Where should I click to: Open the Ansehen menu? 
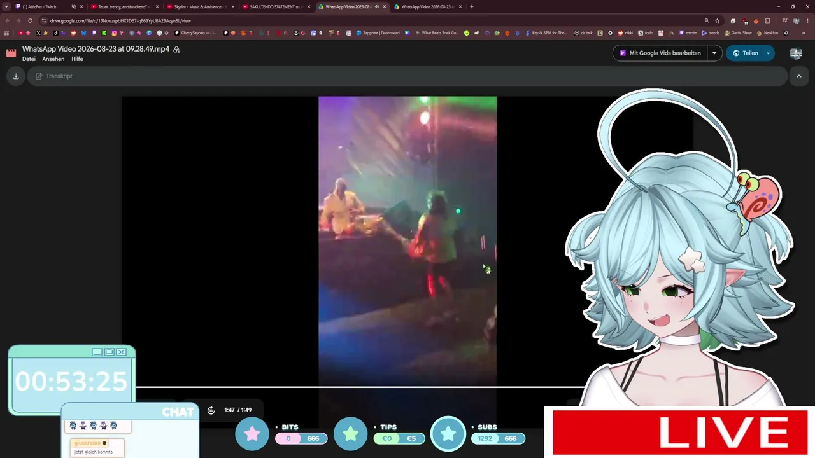click(x=53, y=59)
